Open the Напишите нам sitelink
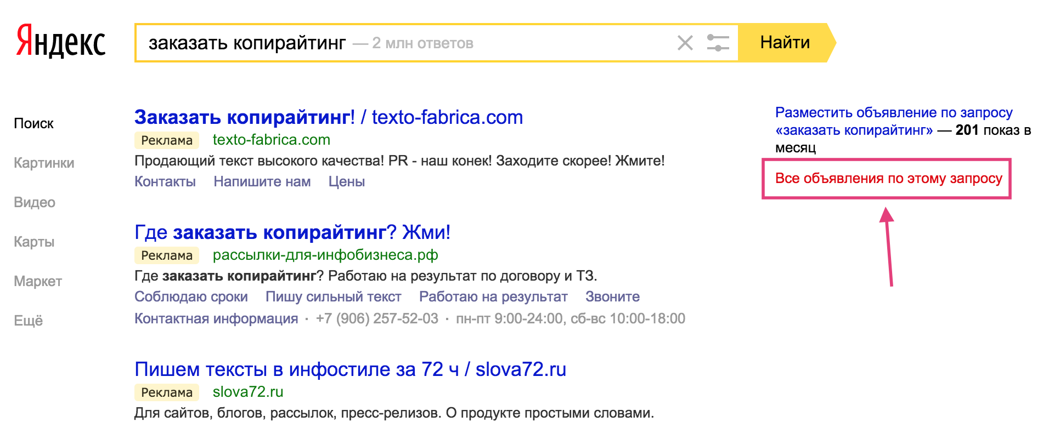The width and height of the screenshot is (1060, 439). pyautogui.click(x=262, y=181)
